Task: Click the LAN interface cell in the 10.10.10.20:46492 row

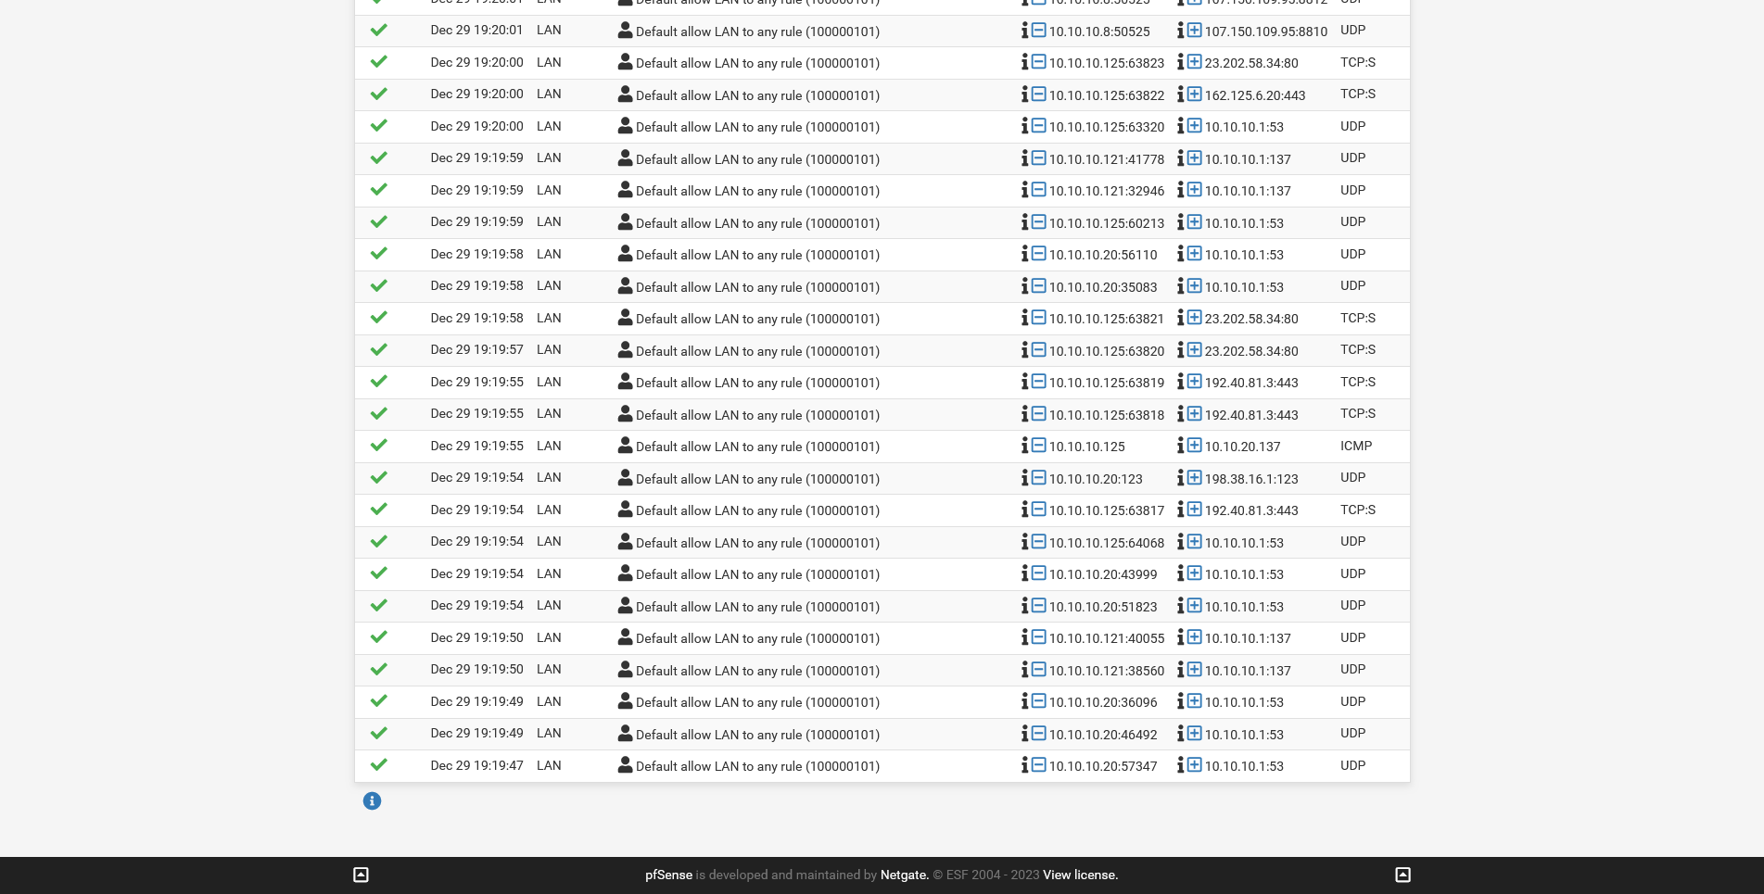Action: pos(549,733)
